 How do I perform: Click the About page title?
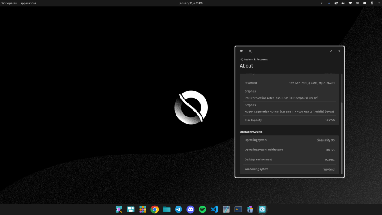(246, 66)
